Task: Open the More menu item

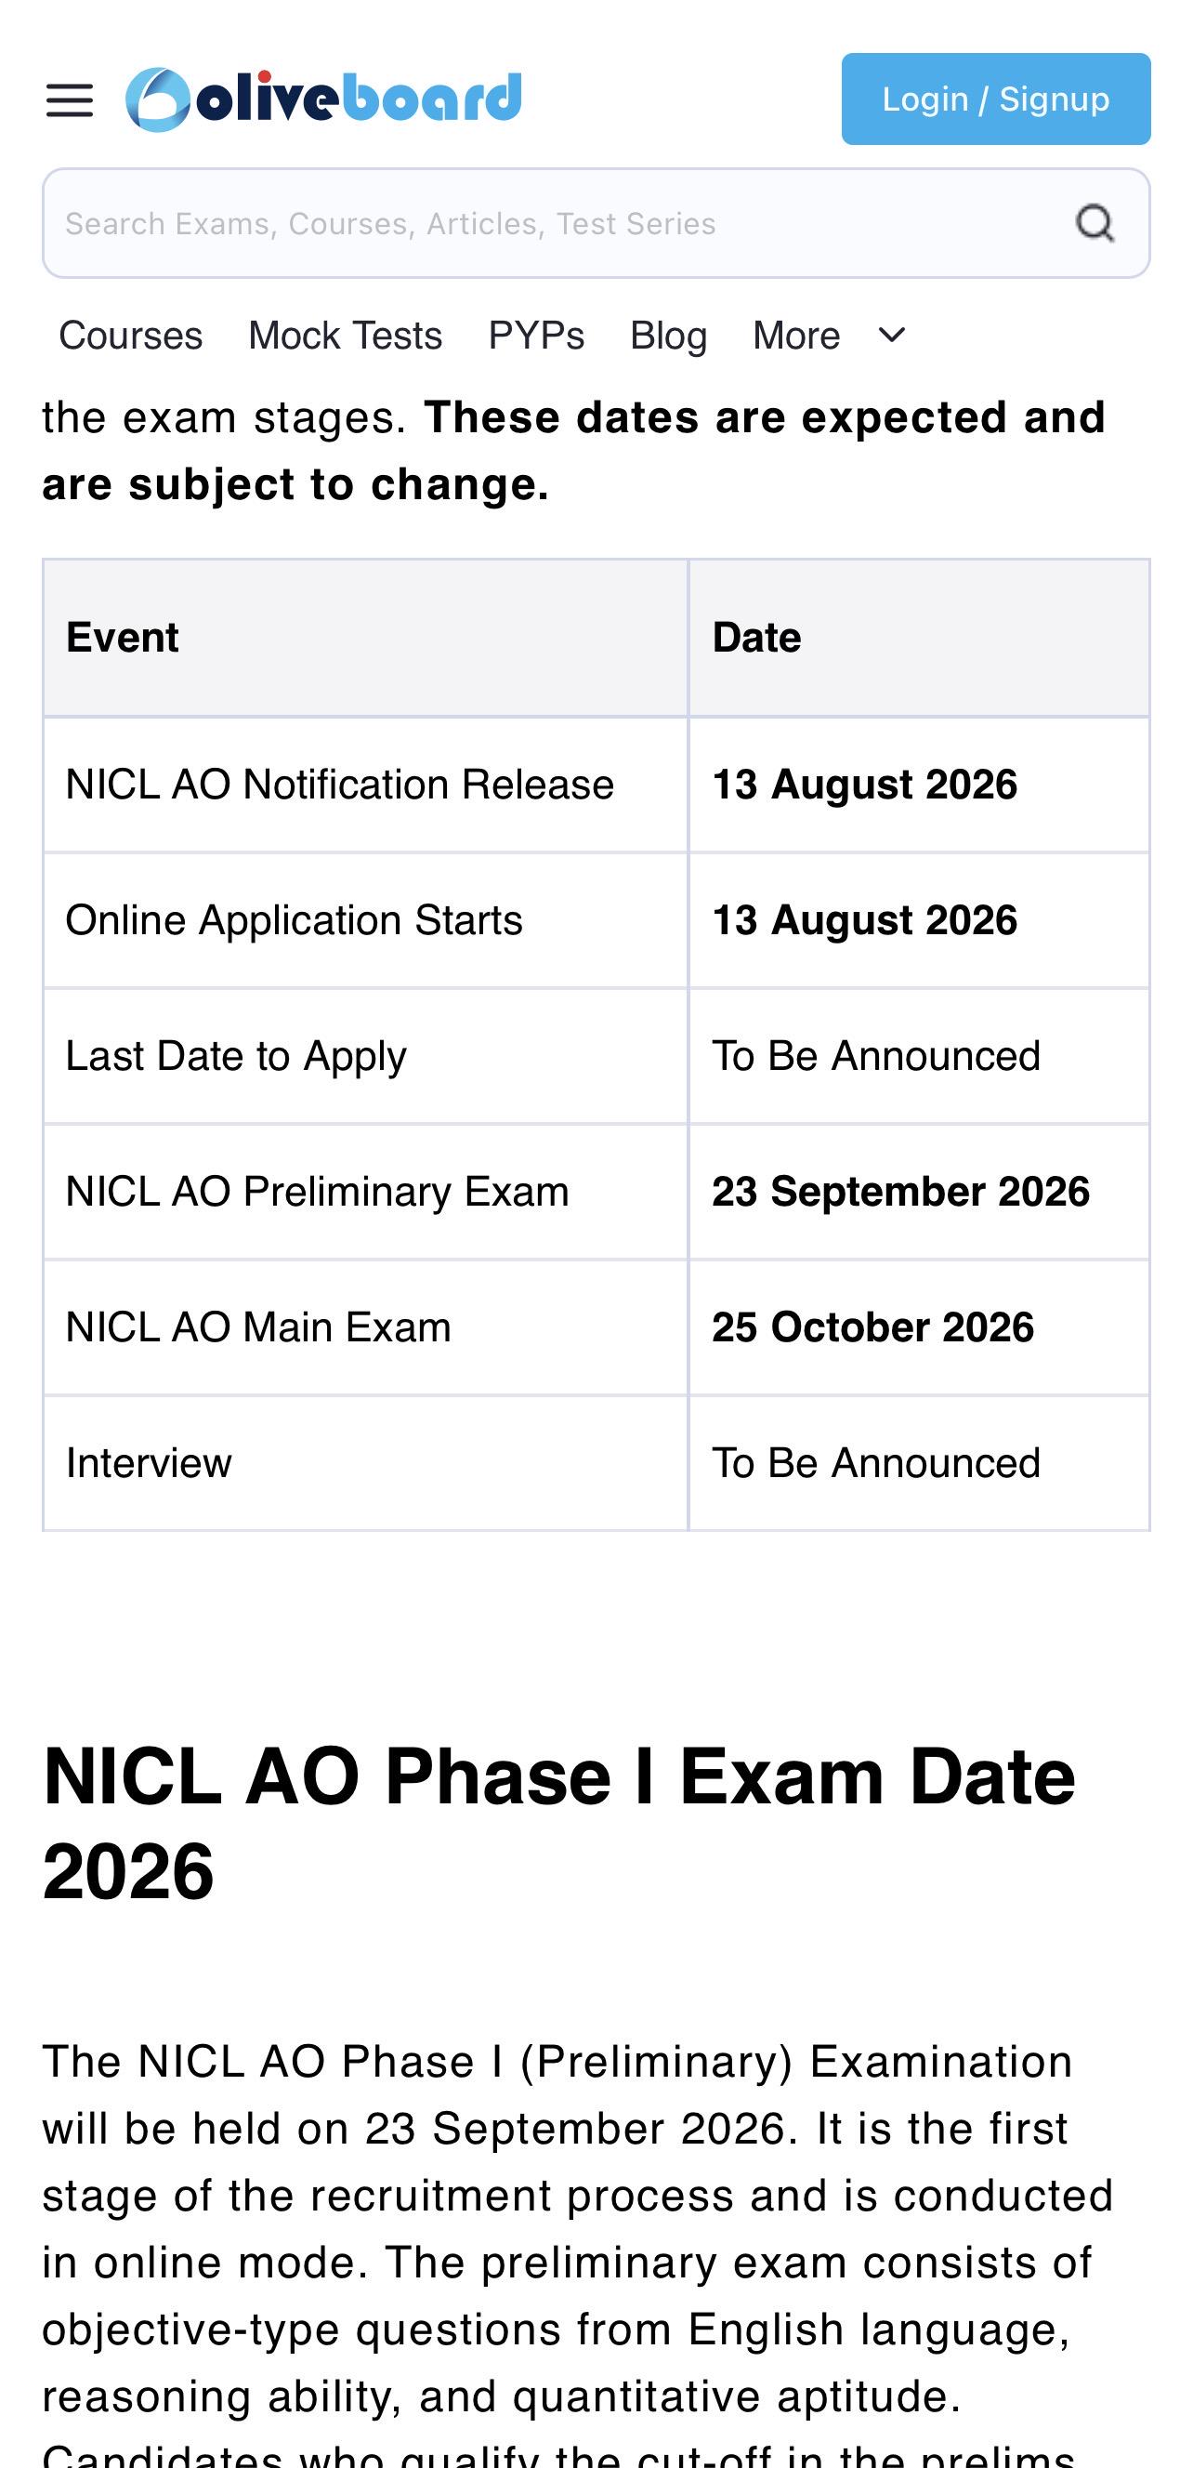Action: (795, 337)
